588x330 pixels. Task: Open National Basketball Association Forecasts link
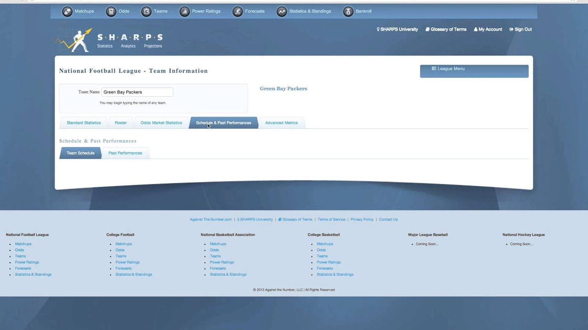[218, 269]
